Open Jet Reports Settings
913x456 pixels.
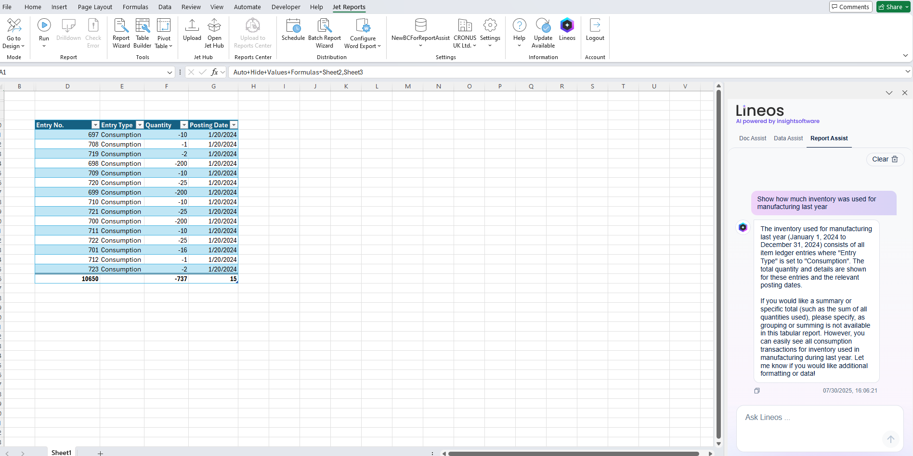pos(490,32)
